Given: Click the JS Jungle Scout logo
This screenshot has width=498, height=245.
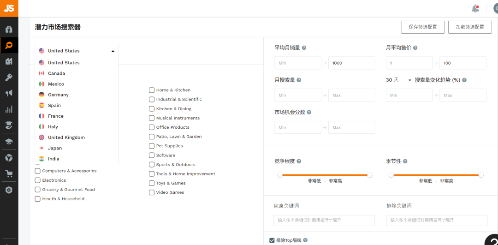Looking at the screenshot, I should (x=9, y=8).
